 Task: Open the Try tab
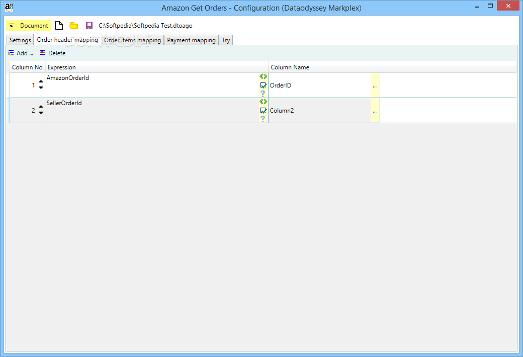pos(226,40)
